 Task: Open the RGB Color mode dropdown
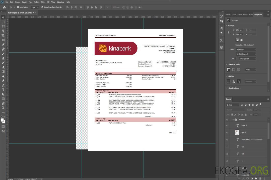coord(246,50)
